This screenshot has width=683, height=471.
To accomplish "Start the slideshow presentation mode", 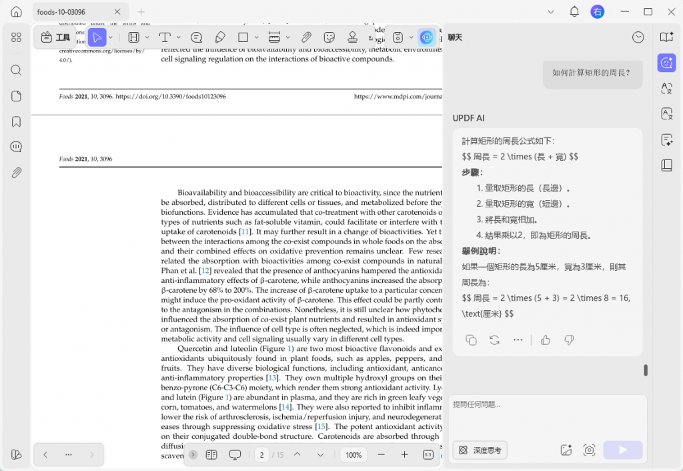I will pos(235,455).
